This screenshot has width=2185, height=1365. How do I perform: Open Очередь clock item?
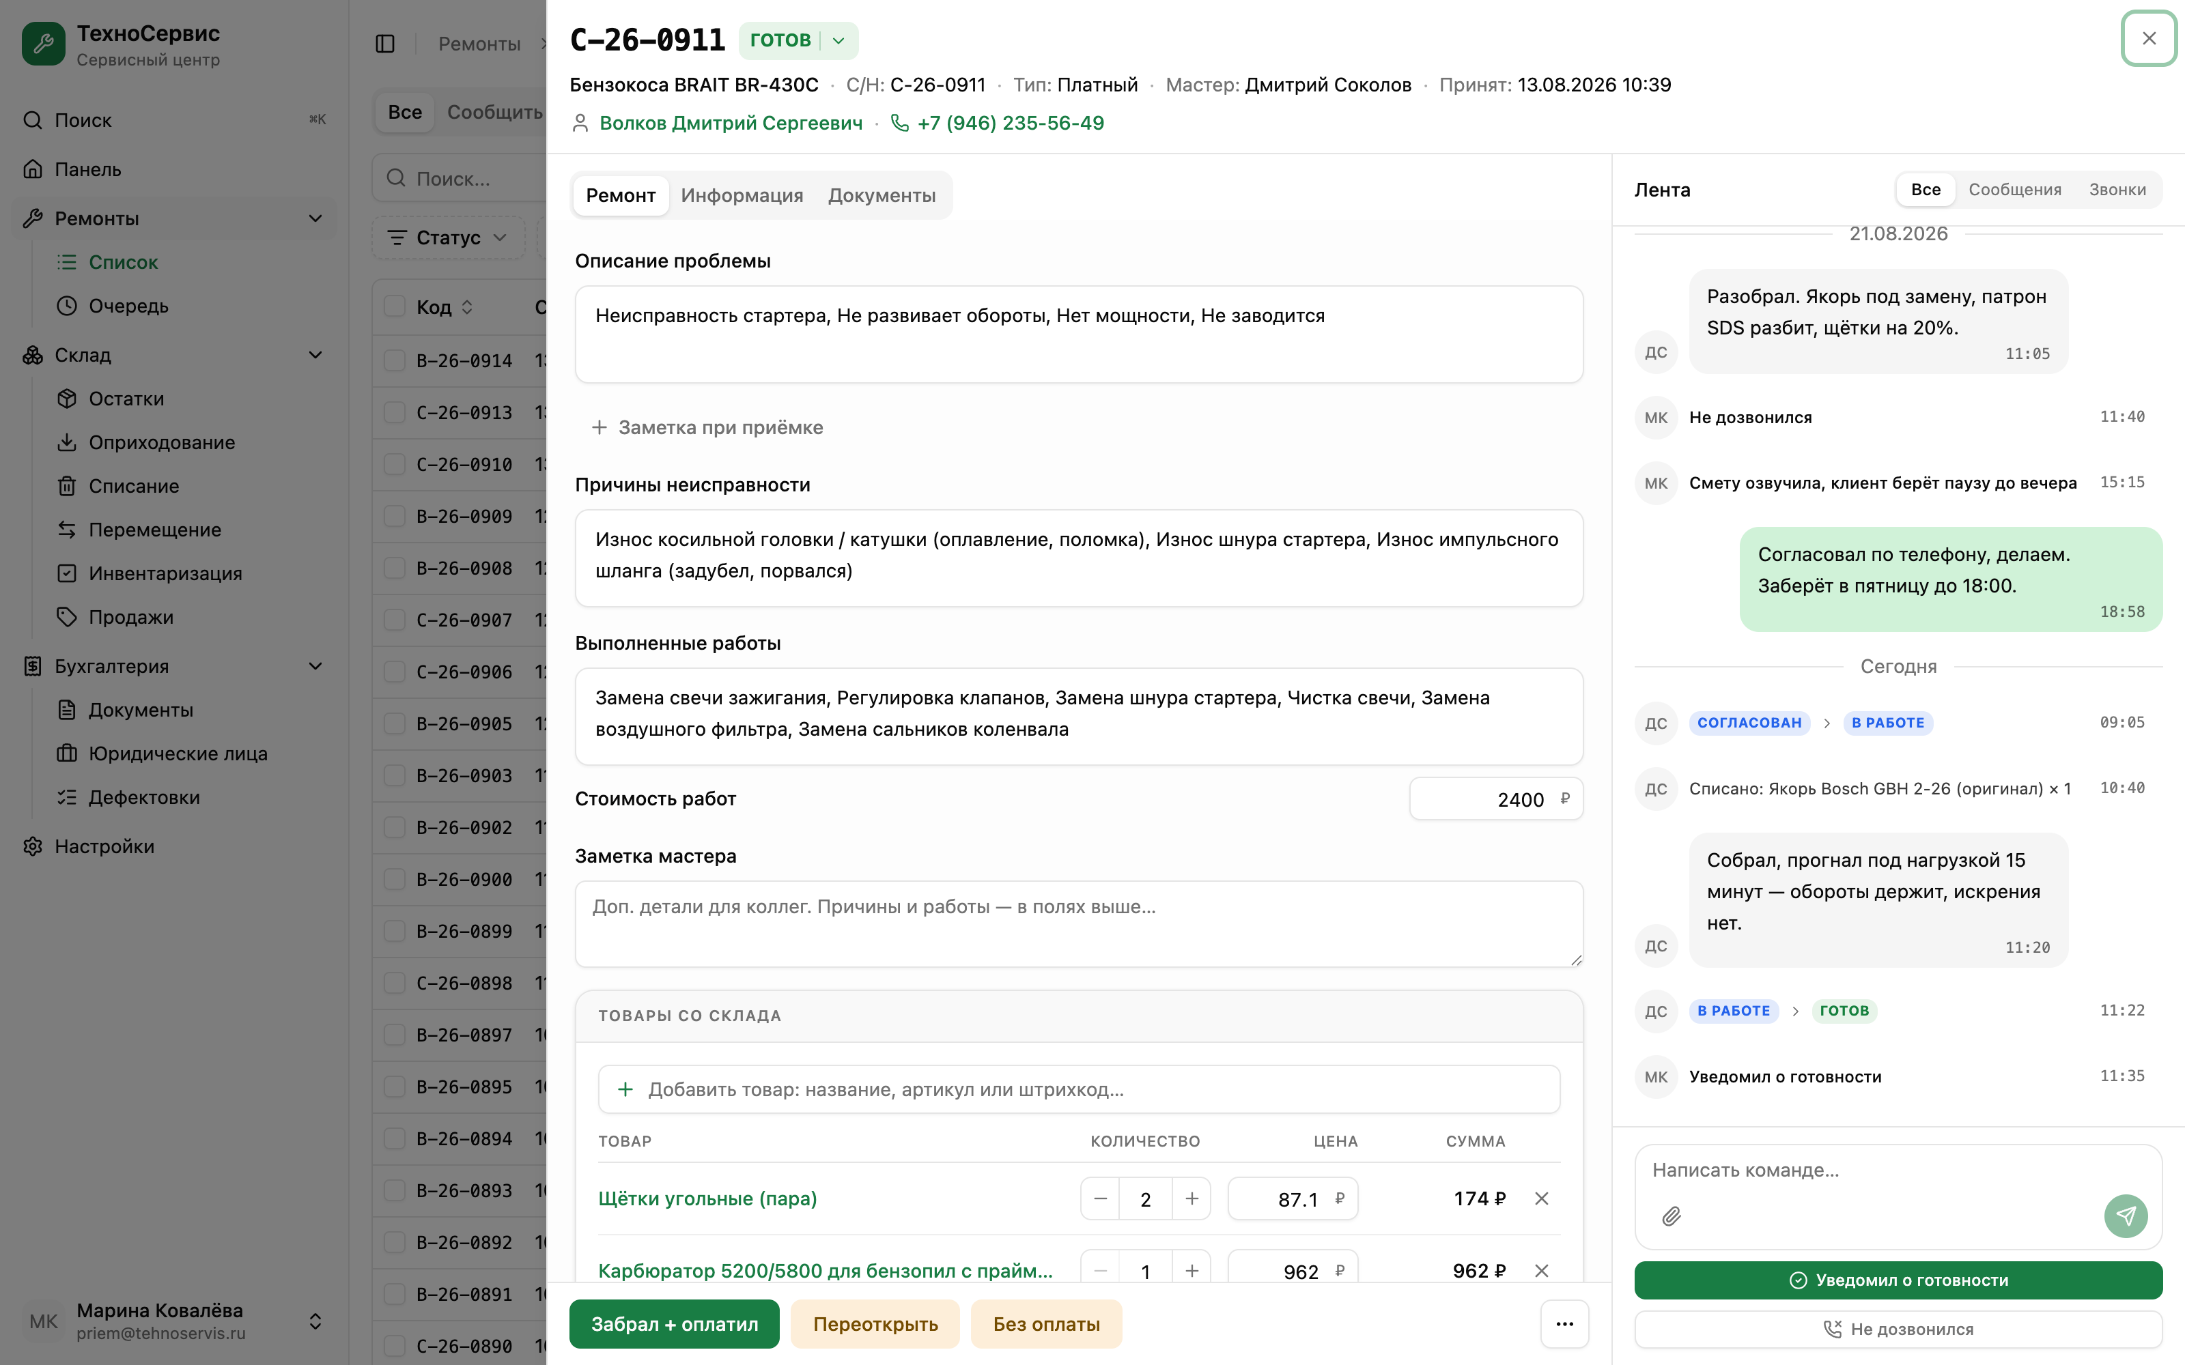(191, 305)
